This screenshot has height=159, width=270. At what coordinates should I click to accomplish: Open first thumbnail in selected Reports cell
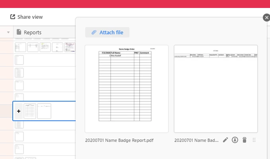pyautogui.click(x=30, y=111)
